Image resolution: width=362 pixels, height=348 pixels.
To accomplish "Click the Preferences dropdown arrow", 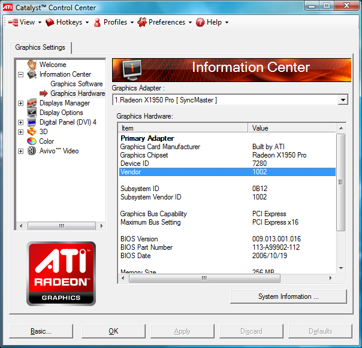I will coord(190,23).
